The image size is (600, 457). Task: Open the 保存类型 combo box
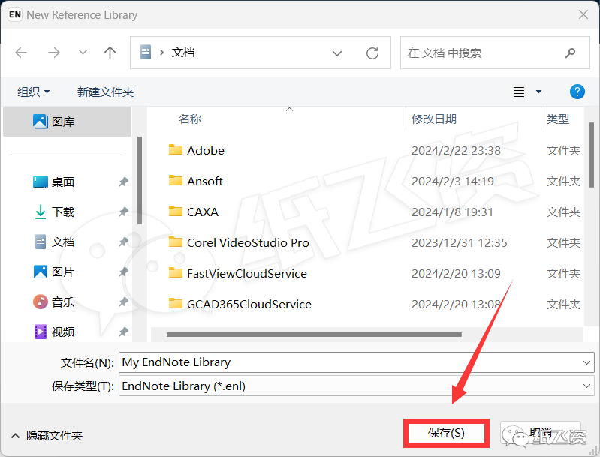coord(356,386)
